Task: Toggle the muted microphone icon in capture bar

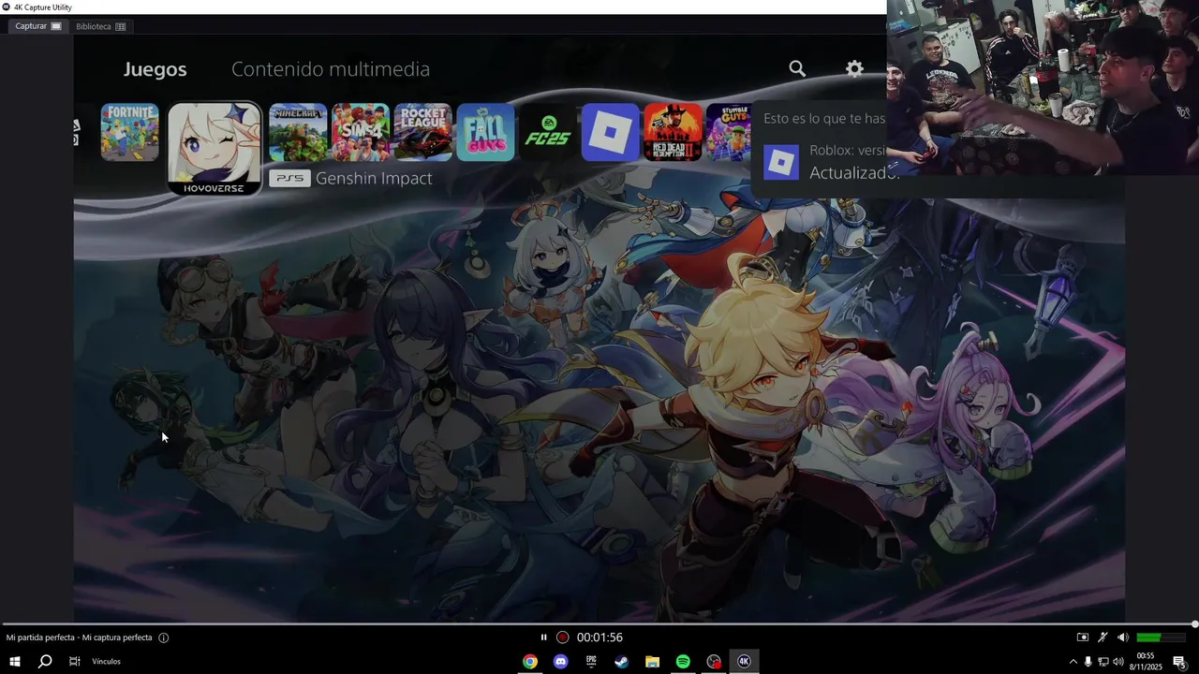Action: pos(1103,637)
